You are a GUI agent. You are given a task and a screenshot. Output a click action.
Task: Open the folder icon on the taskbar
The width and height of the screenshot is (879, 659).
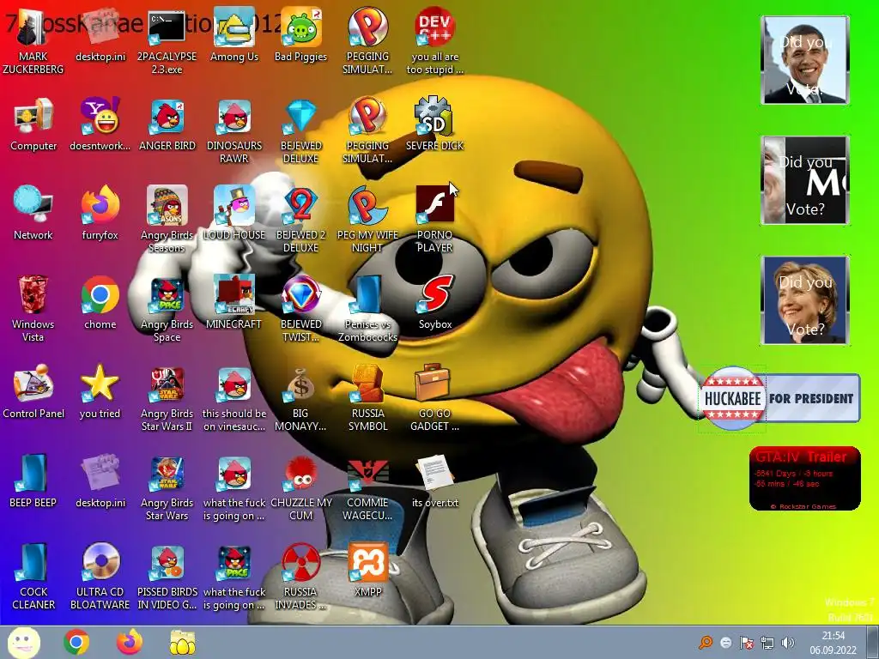pos(183,642)
